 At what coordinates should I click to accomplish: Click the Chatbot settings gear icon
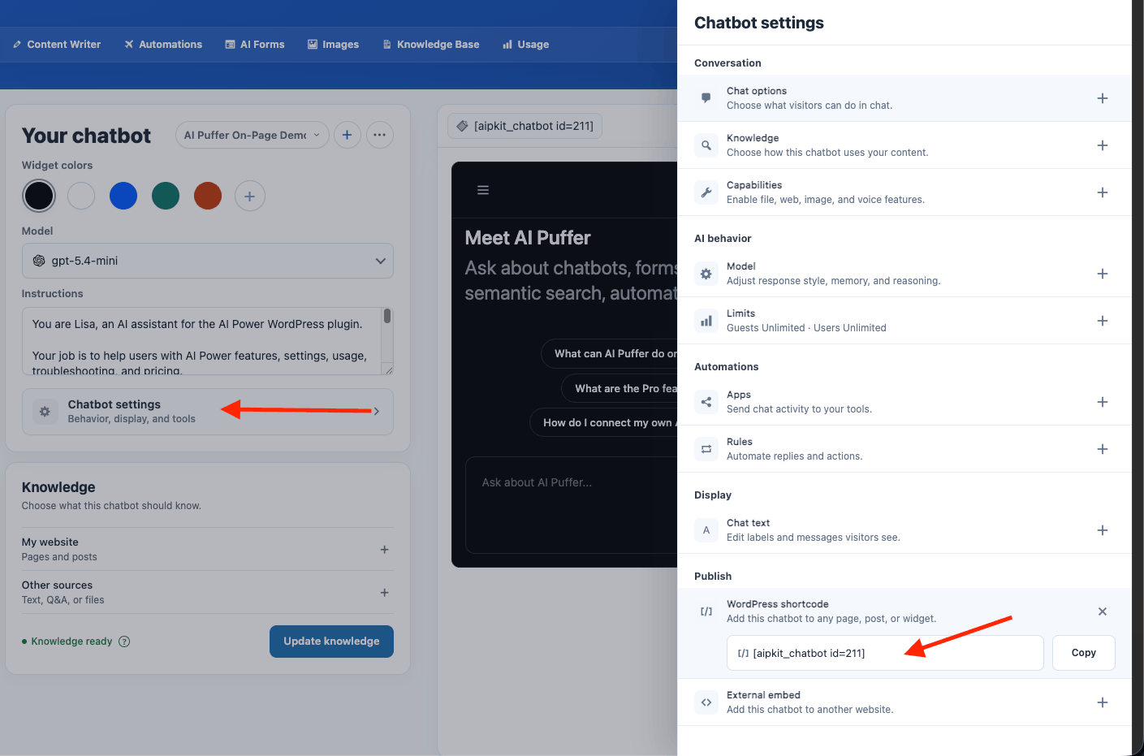pyautogui.click(x=45, y=412)
